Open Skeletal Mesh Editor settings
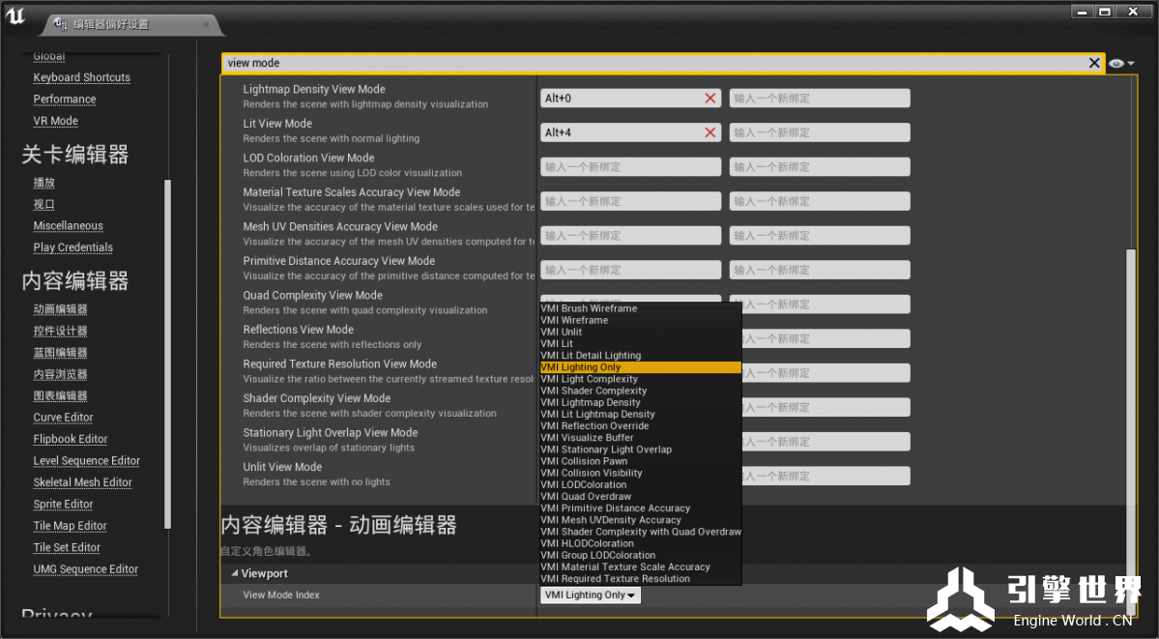The height and width of the screenshot is (639, 1159). [x=83, y=482]
